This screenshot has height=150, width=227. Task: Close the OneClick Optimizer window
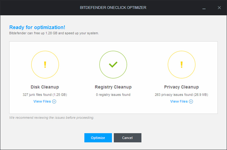coord(219,8)
